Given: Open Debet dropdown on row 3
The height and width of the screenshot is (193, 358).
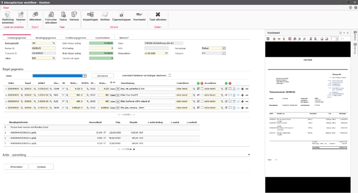Looking at the screenshot, I should pyautogui.click(x=118, y=102).
